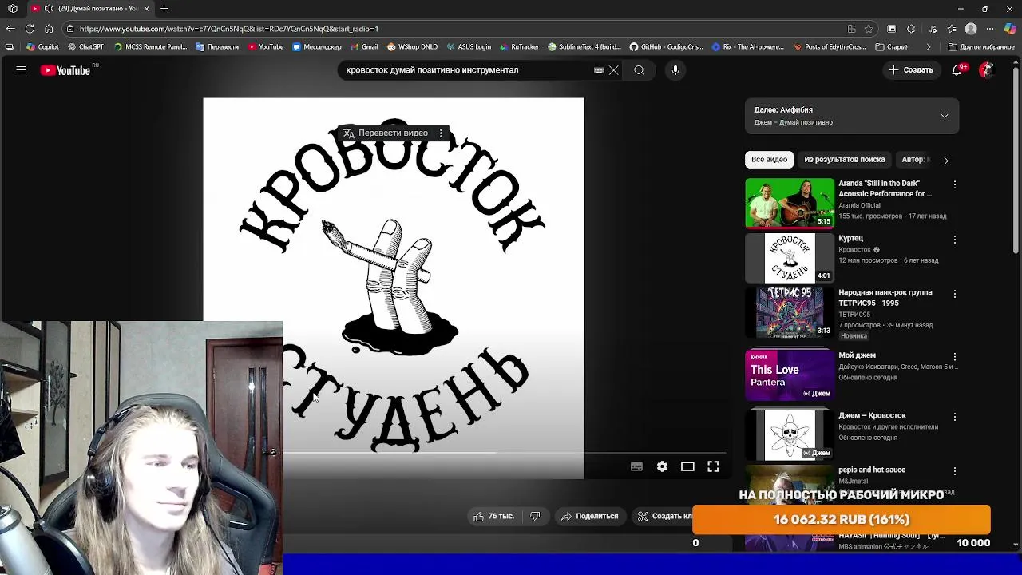Open the ТЕТРИС 95 video thumbnail
Image resolution: width=1022 pixels, height=575 pixels.
pos(790,312)
